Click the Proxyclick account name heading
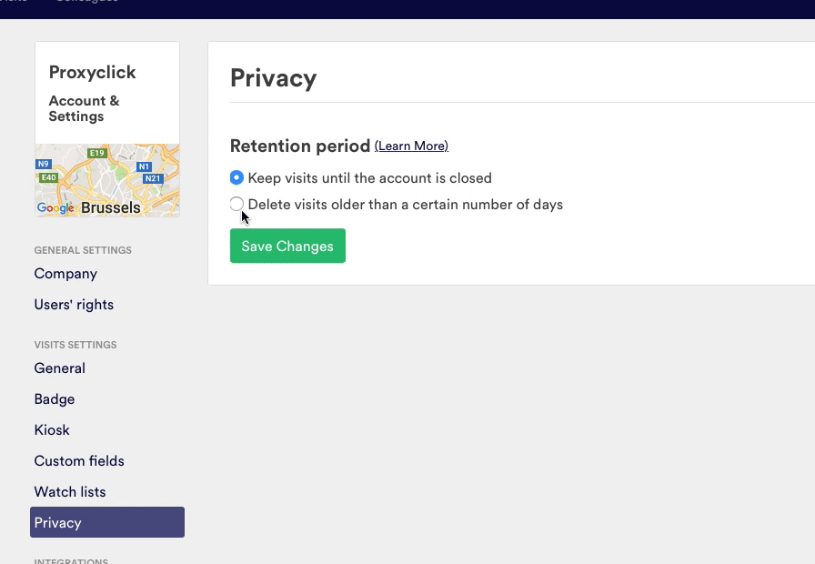This screenshot has width=815, height=564. (x=92, y=73)
